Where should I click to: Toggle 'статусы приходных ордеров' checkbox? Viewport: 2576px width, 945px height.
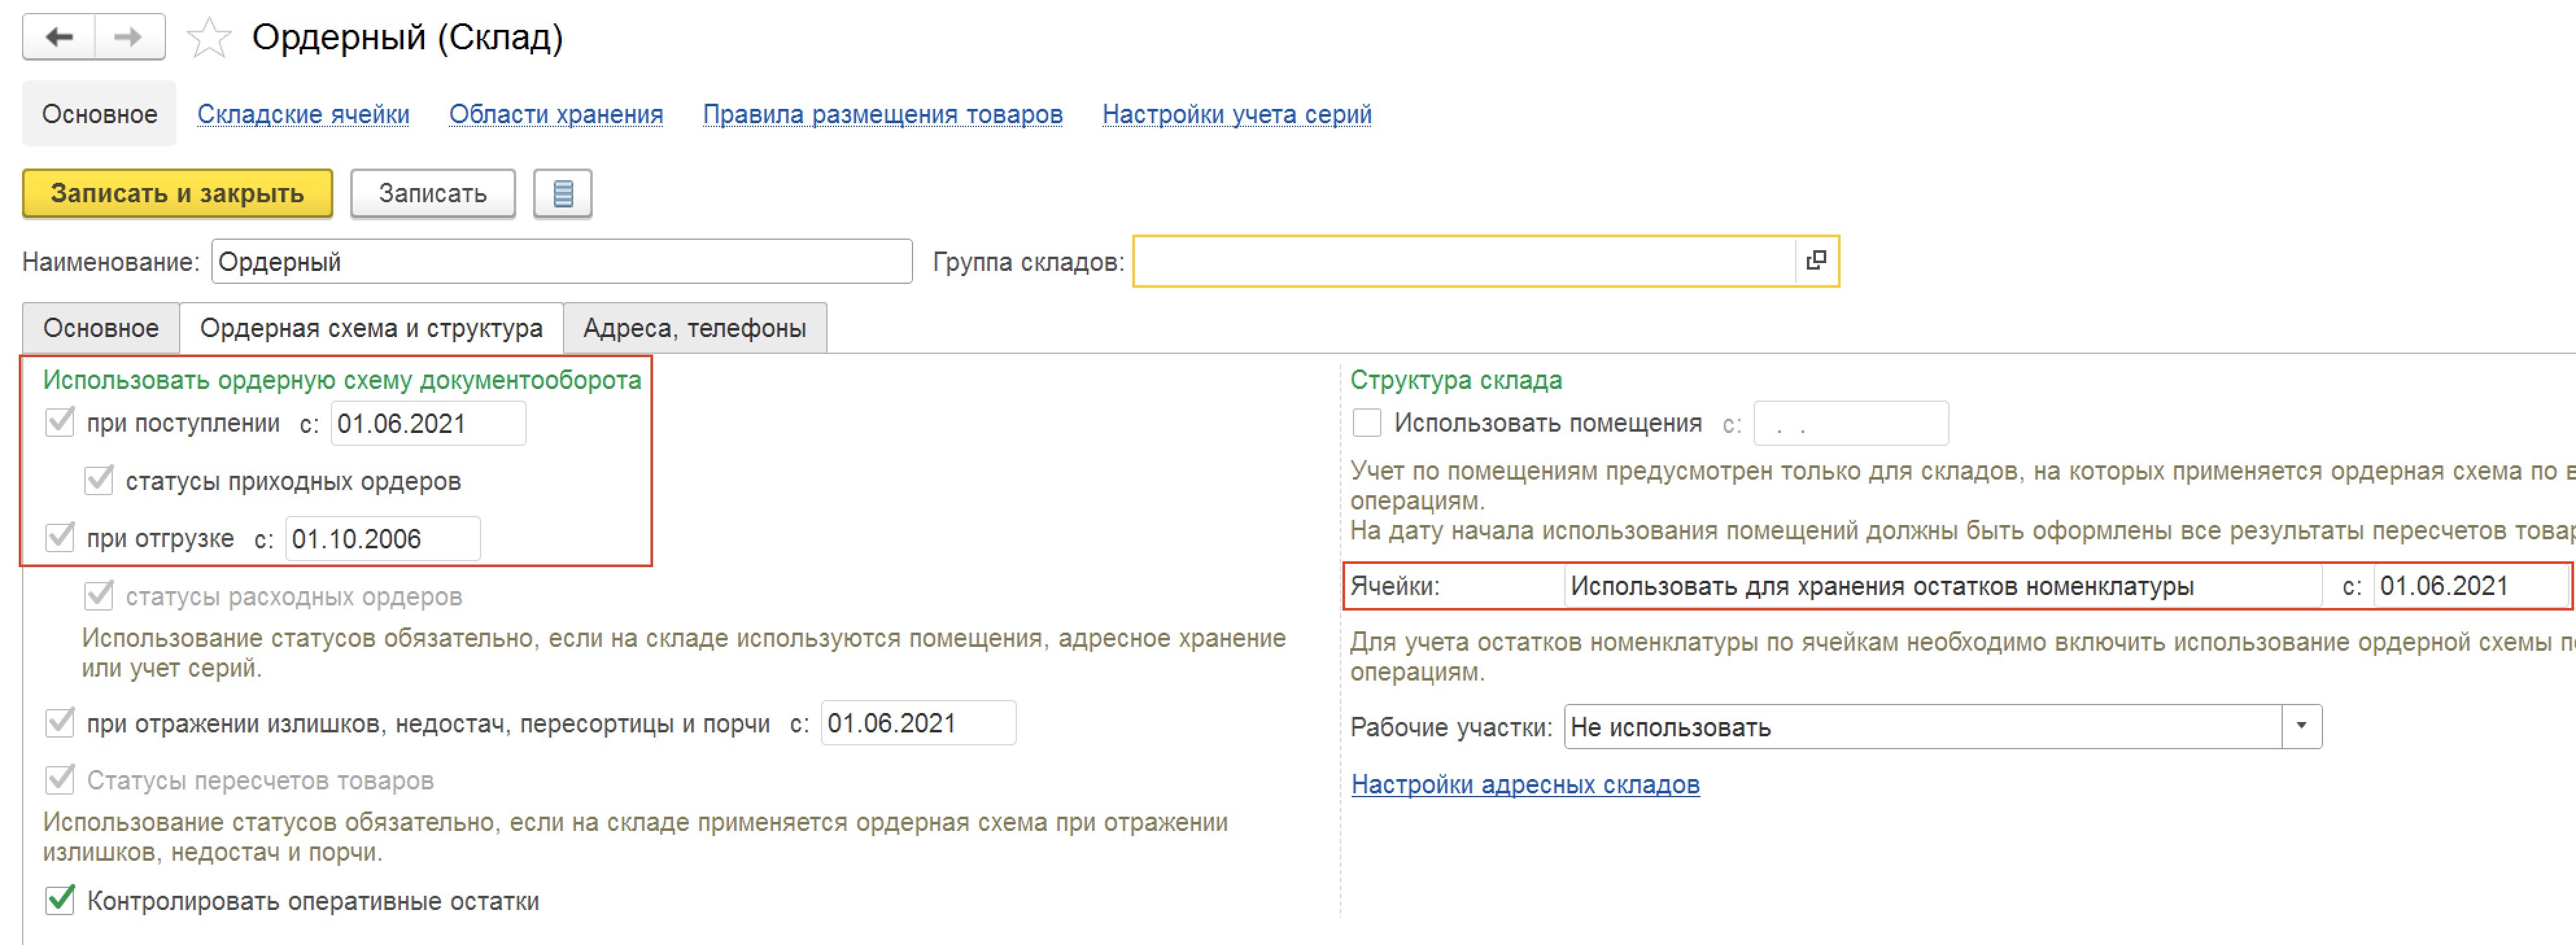pyautogui.click(x=99, y=480)
